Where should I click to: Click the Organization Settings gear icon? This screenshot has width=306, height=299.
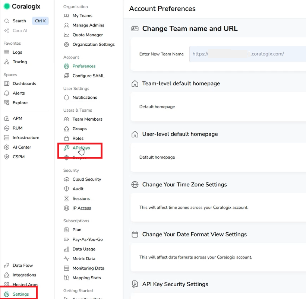(66, 44)
